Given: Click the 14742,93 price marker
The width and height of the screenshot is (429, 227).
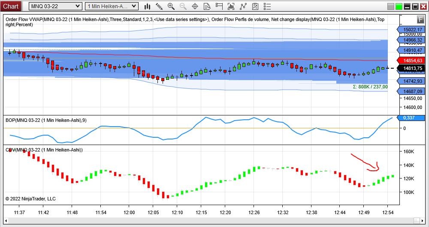Looking at the screenshot, I should (x=411, y=82).
